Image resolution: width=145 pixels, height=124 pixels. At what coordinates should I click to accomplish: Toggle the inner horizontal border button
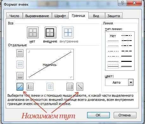(20, 64)
